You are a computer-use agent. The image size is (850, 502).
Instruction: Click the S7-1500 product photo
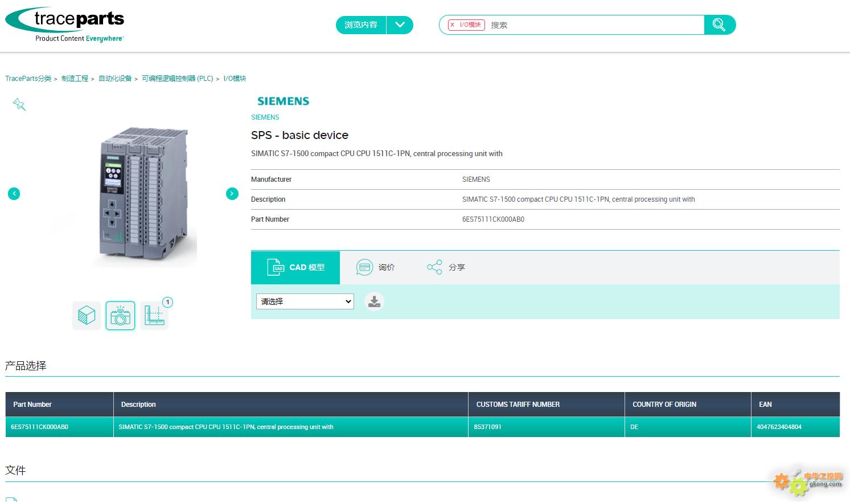pos(145,194)
